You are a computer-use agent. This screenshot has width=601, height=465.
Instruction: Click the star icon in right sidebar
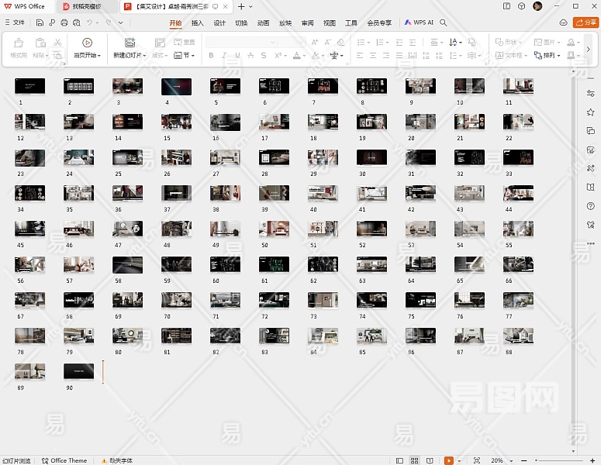pyautogui.click(x=591, y=112)
